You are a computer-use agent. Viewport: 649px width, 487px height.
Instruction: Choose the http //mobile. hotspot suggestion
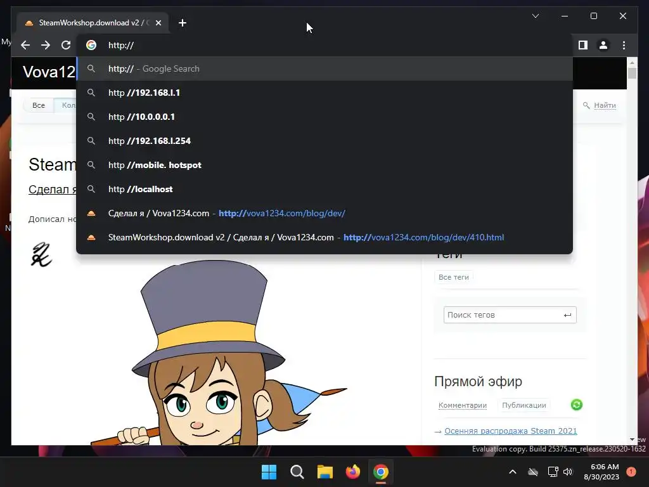(324, 165)
